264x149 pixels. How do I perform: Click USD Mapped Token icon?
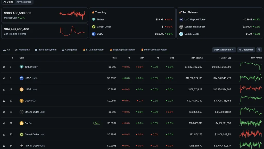[x=181, y=19]
